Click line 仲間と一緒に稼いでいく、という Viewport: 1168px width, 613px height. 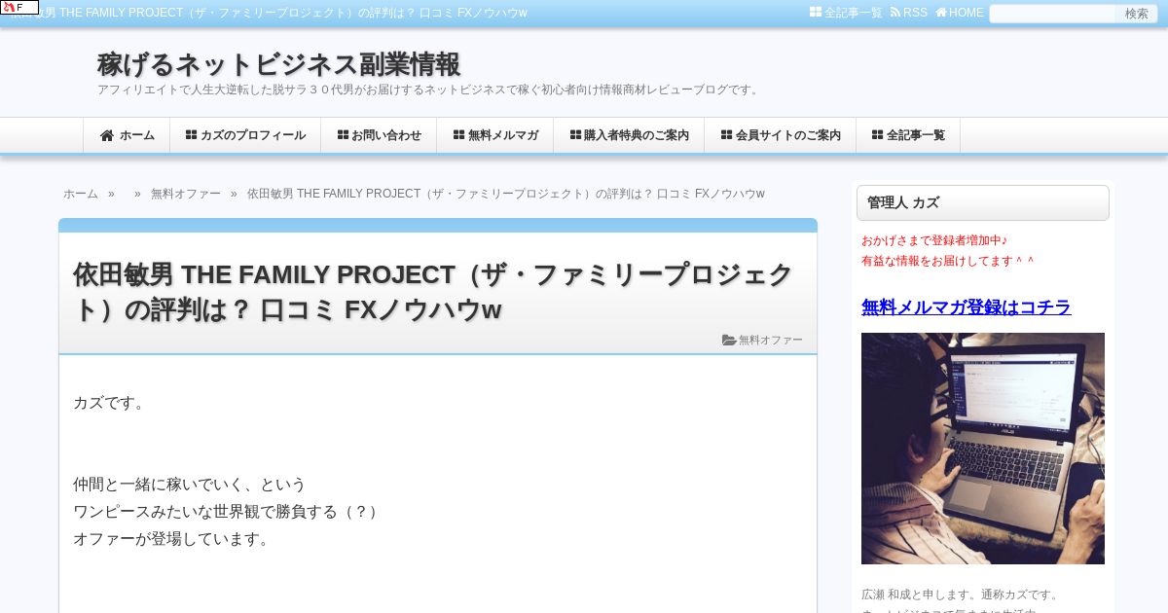click(x=190, y=485)
